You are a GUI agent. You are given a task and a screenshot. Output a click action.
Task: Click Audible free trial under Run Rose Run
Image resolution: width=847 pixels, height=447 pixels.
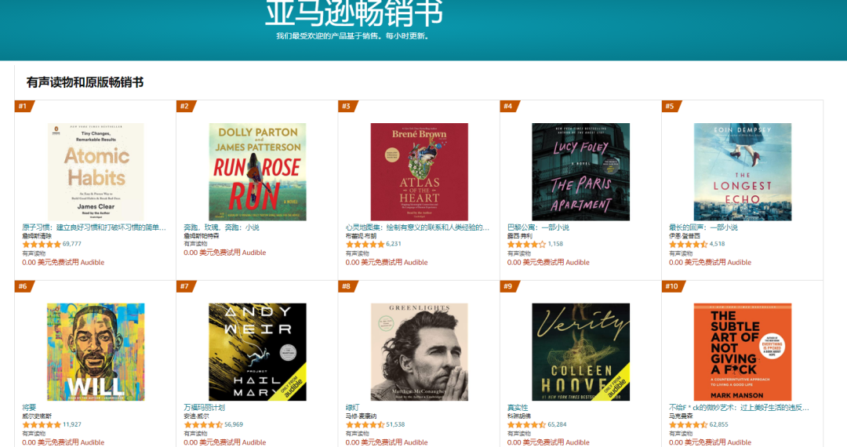click(x=225, y=253)
